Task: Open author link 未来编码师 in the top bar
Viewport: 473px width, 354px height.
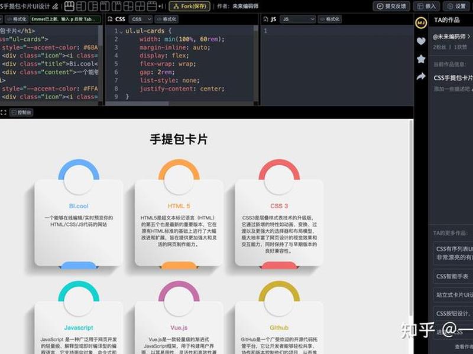Action: (x=245, y=6)
